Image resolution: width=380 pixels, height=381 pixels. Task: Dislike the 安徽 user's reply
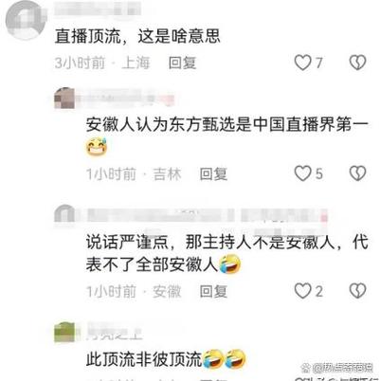[x=357, y=291]
